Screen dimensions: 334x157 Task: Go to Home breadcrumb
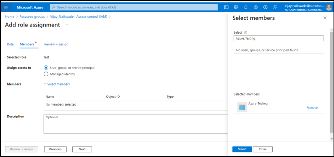pyautogui.click(x=10, y=16)
